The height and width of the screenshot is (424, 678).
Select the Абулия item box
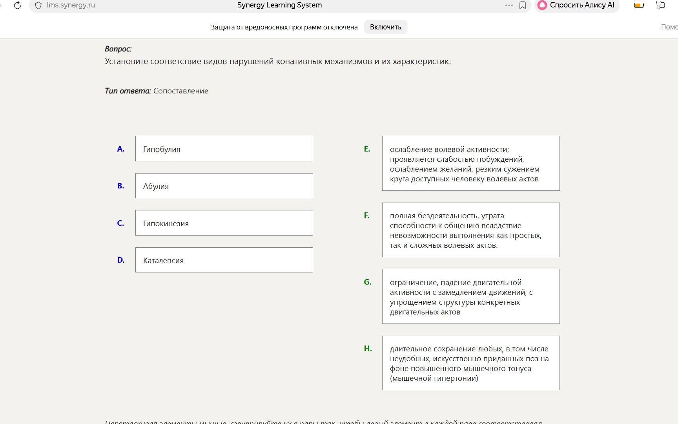point(224,186)
